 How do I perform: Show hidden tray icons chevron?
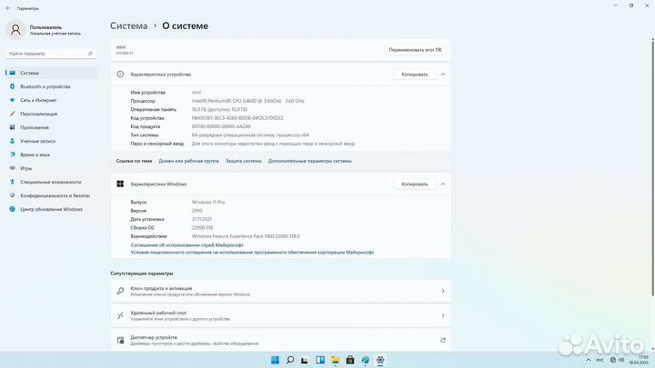589,360
